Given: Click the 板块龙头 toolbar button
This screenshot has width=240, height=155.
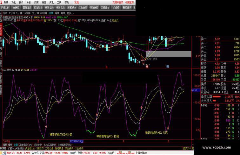Looking at the screenshot, I should click(x=60, y=8).
